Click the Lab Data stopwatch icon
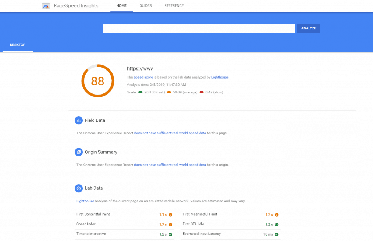 pos(79,188)
